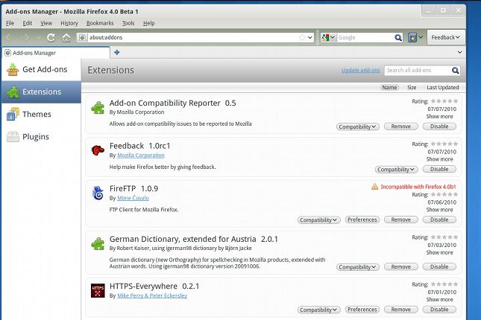Image resolution: width=481 pixels, height=320 pixels.
Task: Open the list all tabs dropdown
Action: (459, 52)
